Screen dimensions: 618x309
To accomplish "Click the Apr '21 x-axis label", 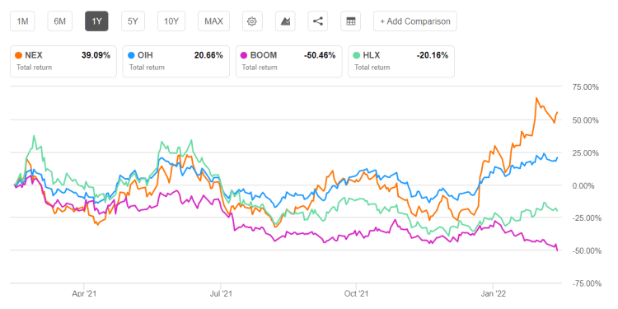I will pos(84,293).
